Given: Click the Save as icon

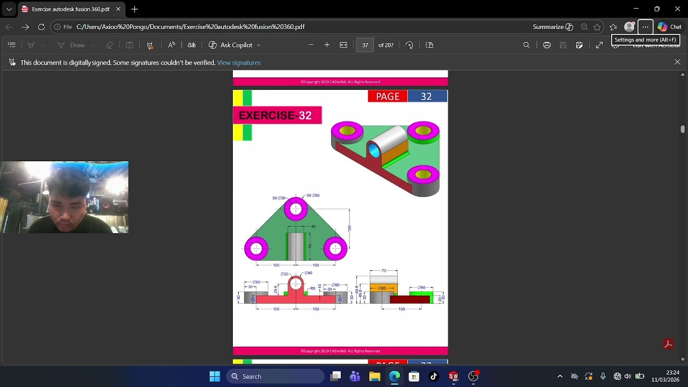Looking at the screenshot, I should [579, 45].
